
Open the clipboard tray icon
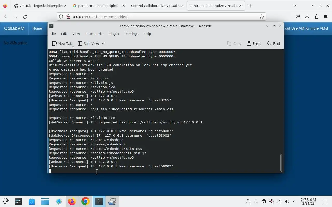pos(264,201)
